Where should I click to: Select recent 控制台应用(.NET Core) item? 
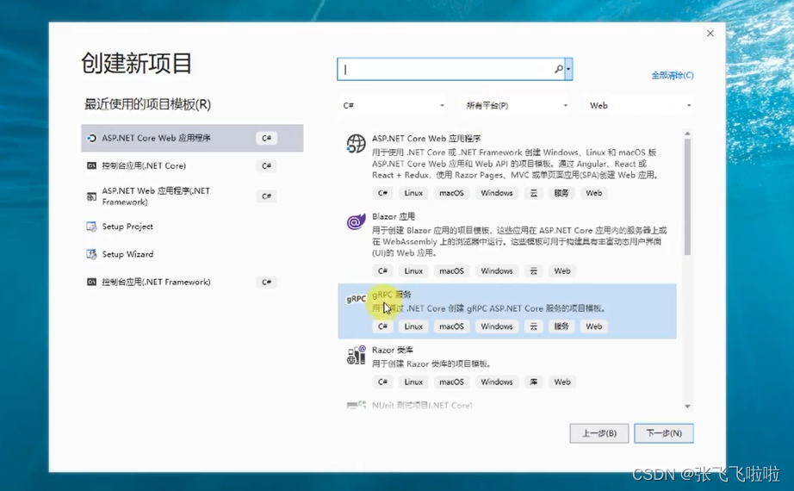click(192, 165)
